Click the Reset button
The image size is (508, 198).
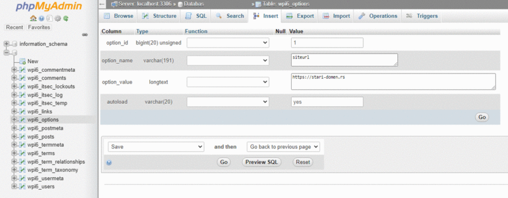[303, 162]
